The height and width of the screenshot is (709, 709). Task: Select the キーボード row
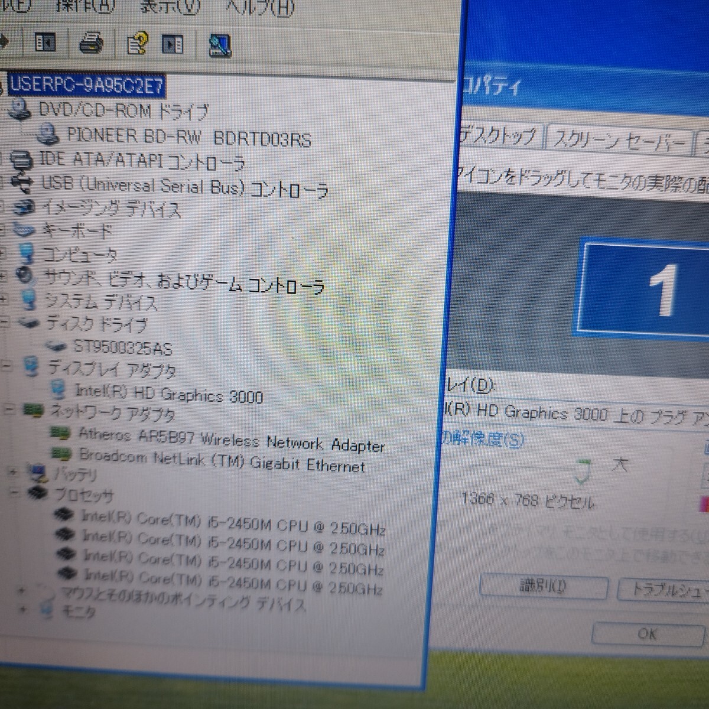(77, 230)
